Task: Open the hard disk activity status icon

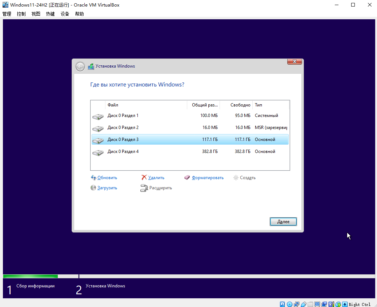Action: [282, 304]
